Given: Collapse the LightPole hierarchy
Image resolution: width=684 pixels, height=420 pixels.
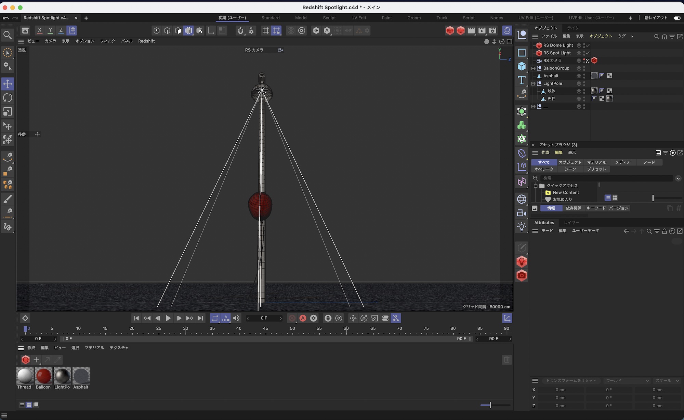Looking at the screenshot, I should click(x=533, y=83).
